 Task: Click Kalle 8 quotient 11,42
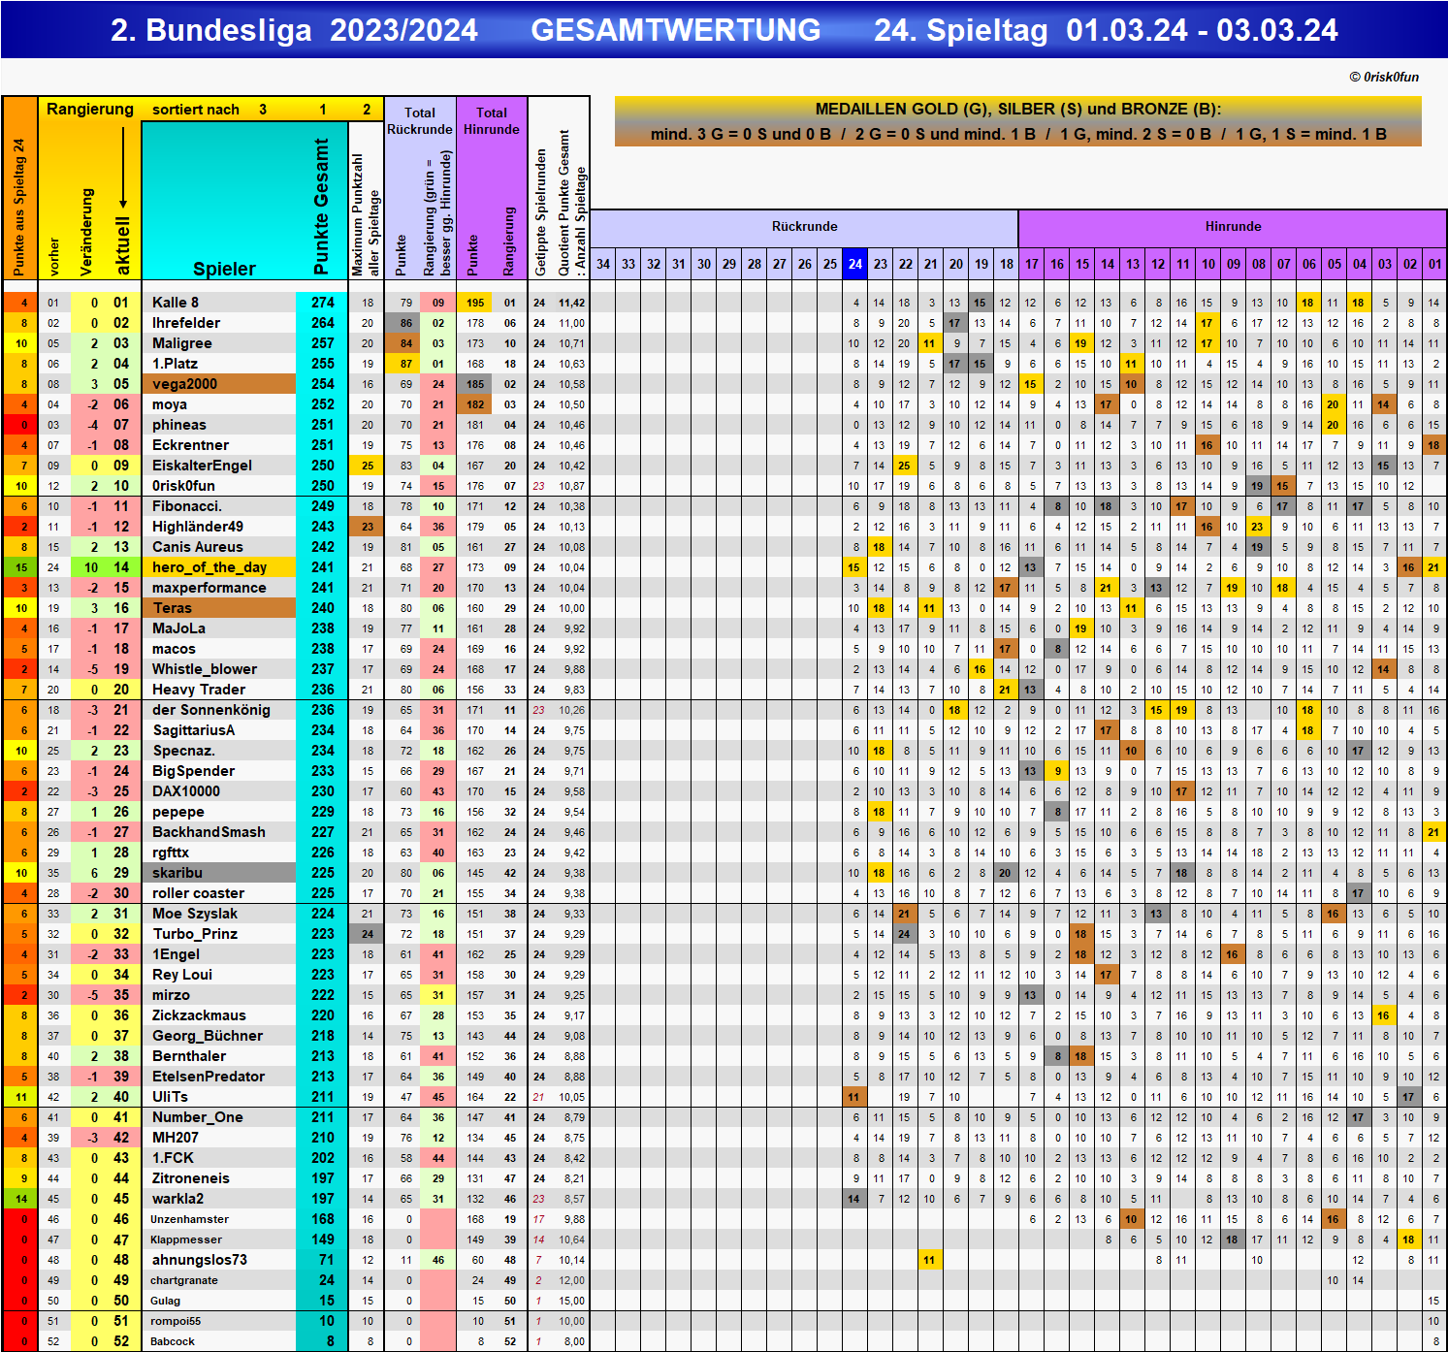click(x=572, y=303)
